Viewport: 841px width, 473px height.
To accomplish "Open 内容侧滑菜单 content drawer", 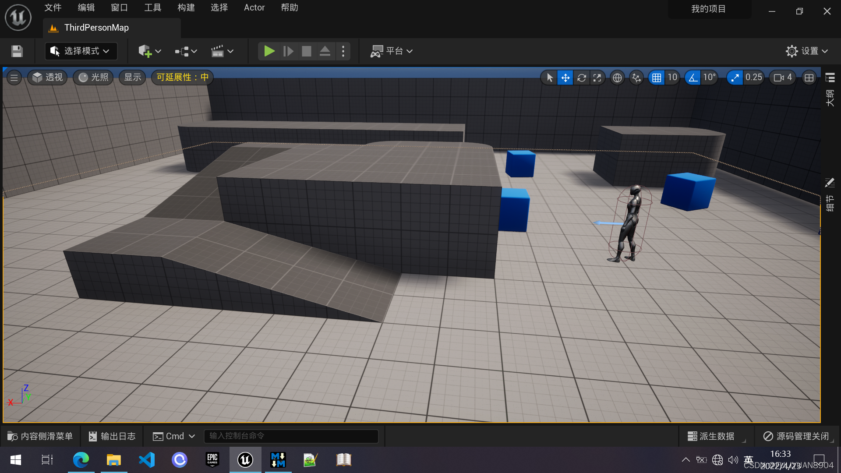I will pyautogui.click(x=40, y=436).
